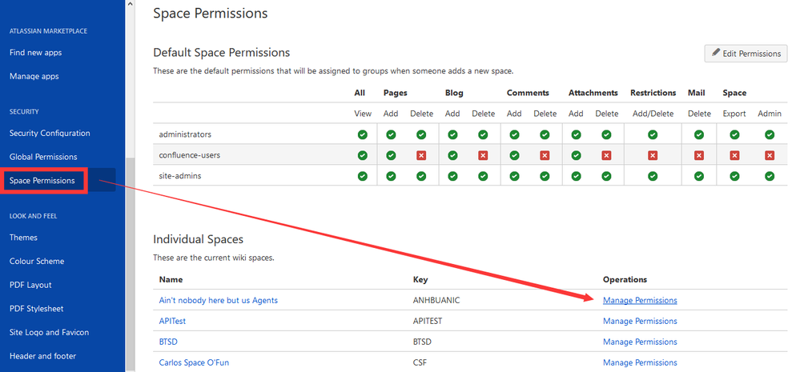The image size is (800, 372).
Task: Click the Restrictions column header
Action: (653, 93)
